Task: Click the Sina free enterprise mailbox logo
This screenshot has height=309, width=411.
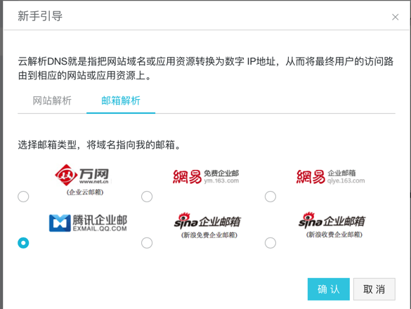Action: (207, 225)
